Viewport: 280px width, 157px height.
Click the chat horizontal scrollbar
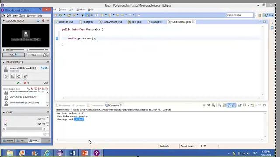(x=24, y=129)
